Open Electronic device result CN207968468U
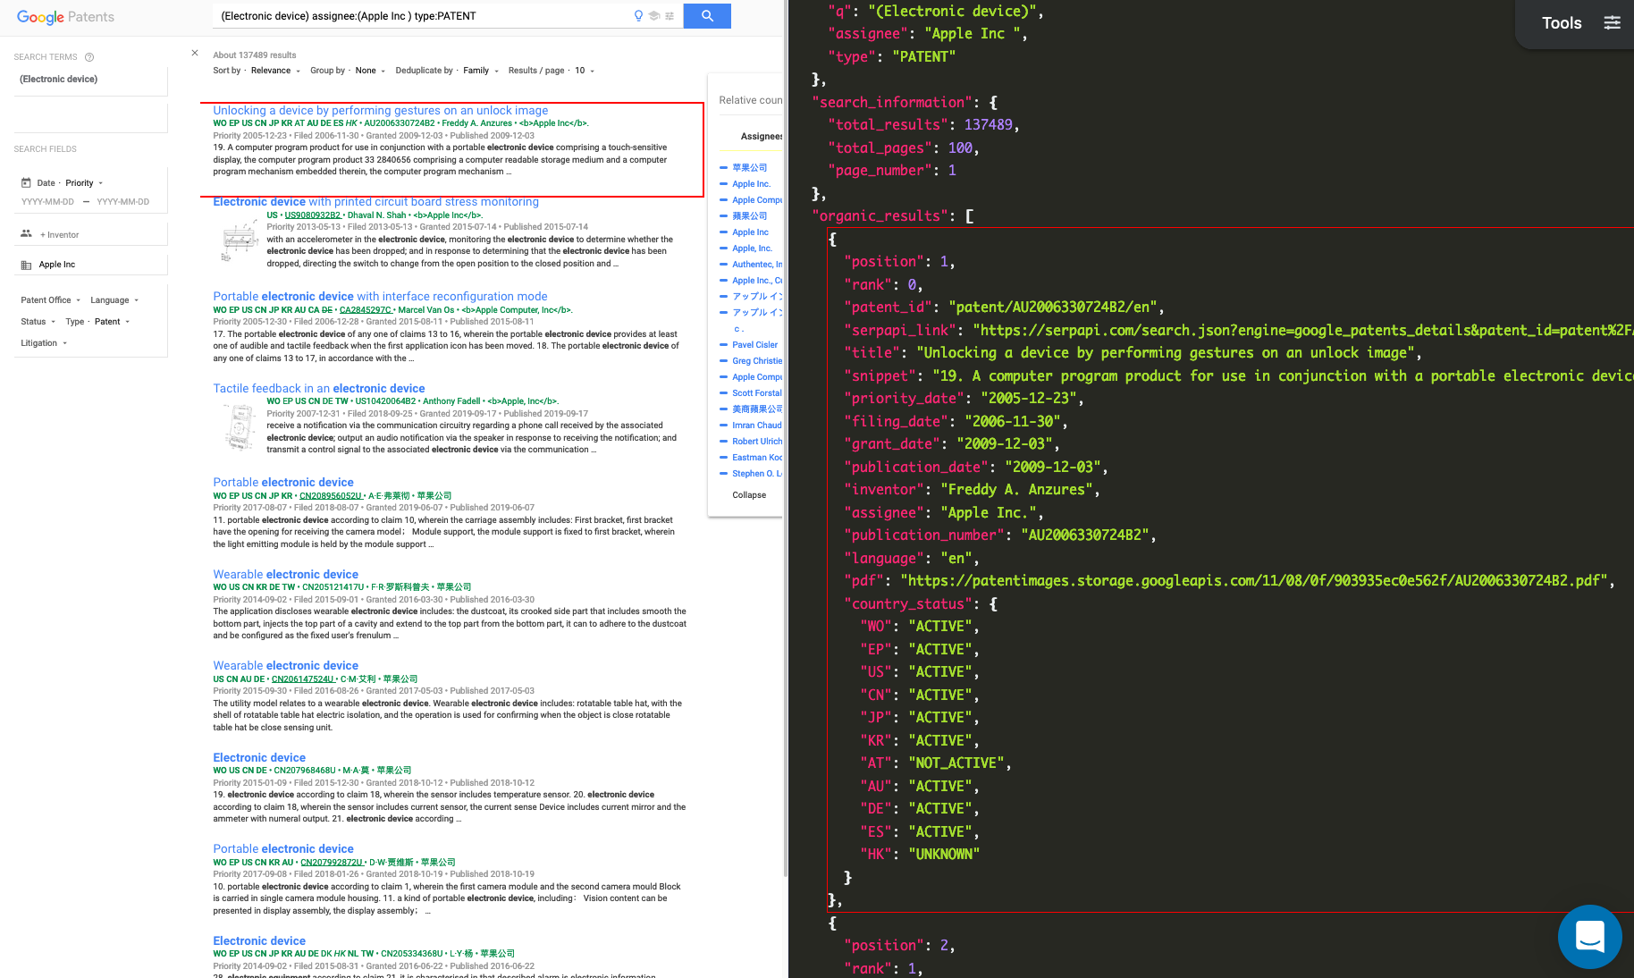 259,758
